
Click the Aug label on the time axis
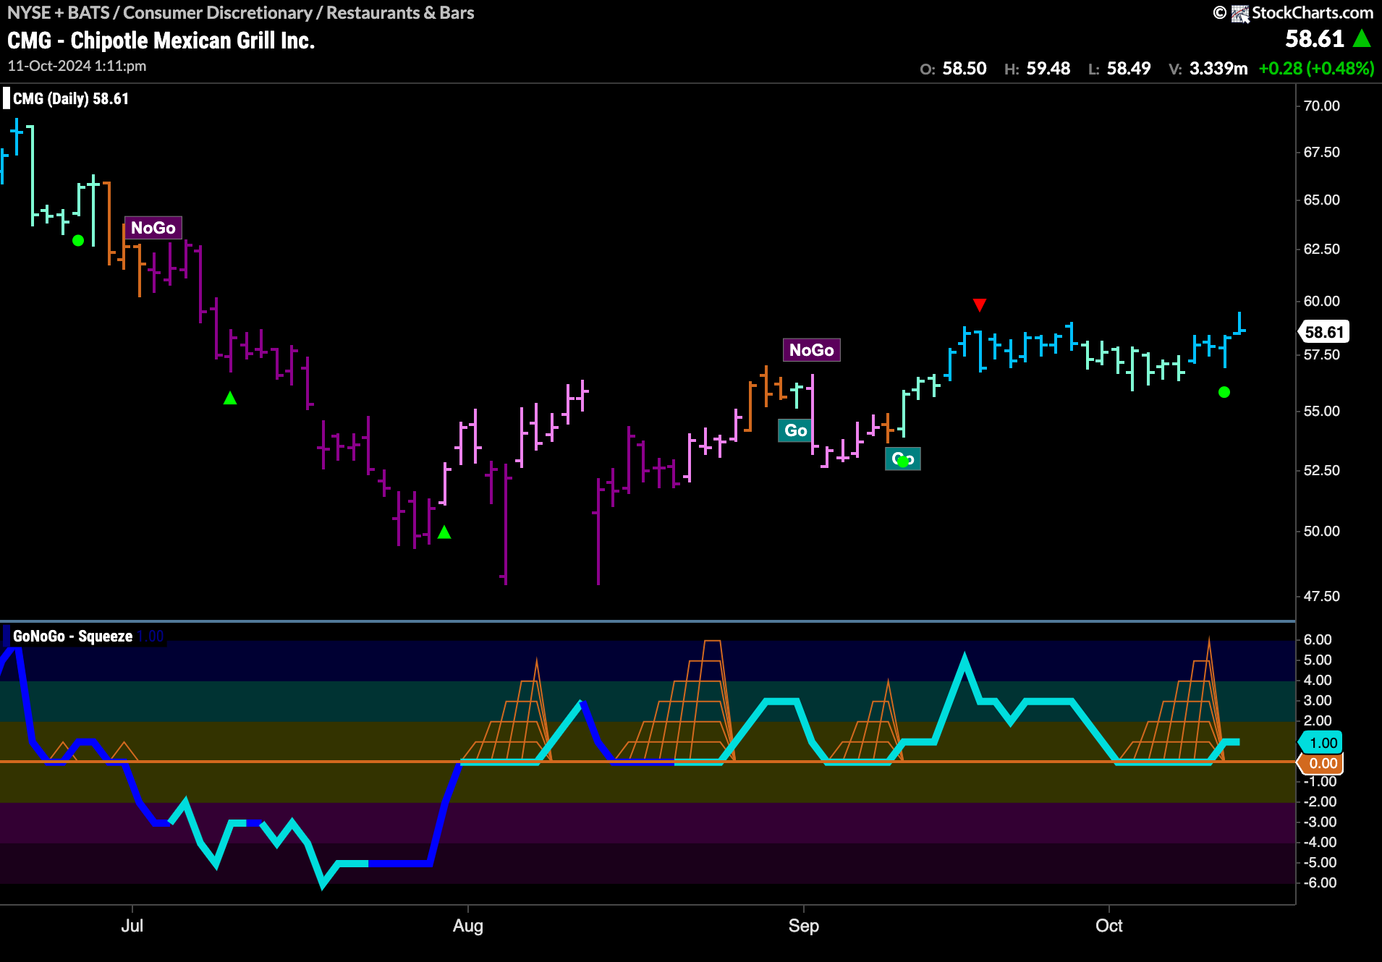tap(468, 926)
